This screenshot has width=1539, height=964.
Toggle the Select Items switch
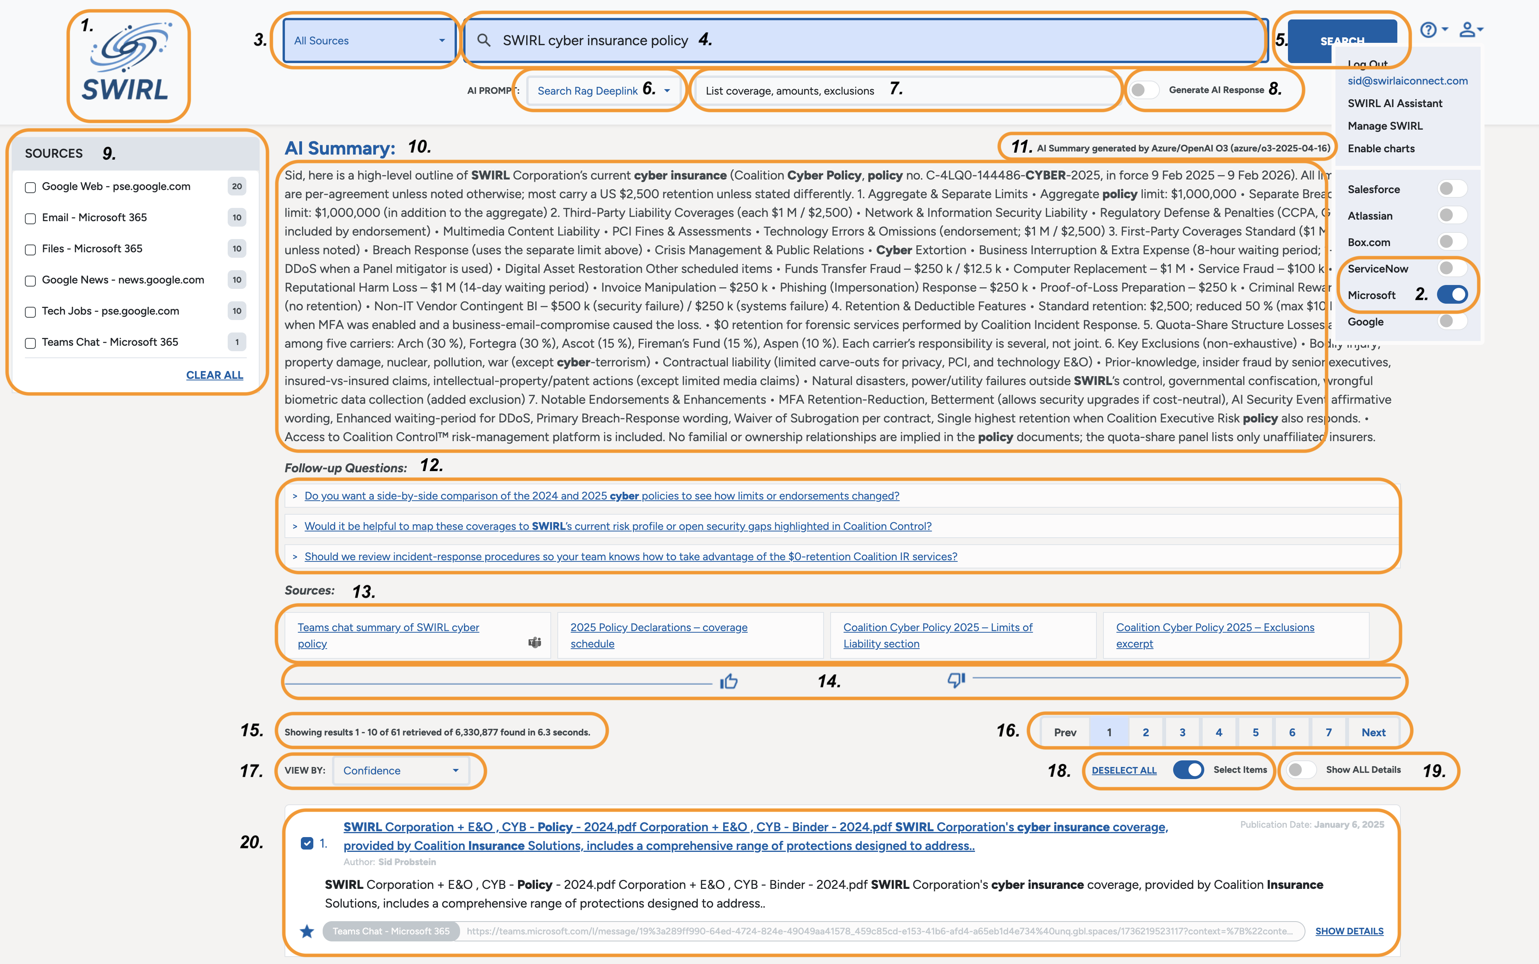click(1189, 770)
